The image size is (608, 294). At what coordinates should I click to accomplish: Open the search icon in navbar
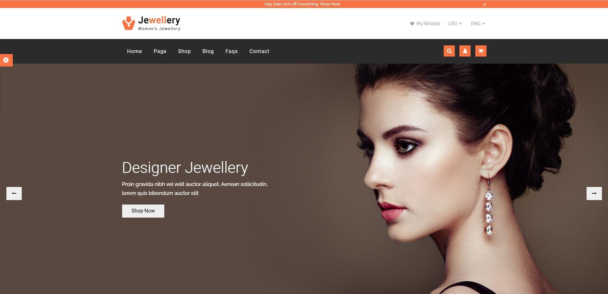(x=449, y=51)
